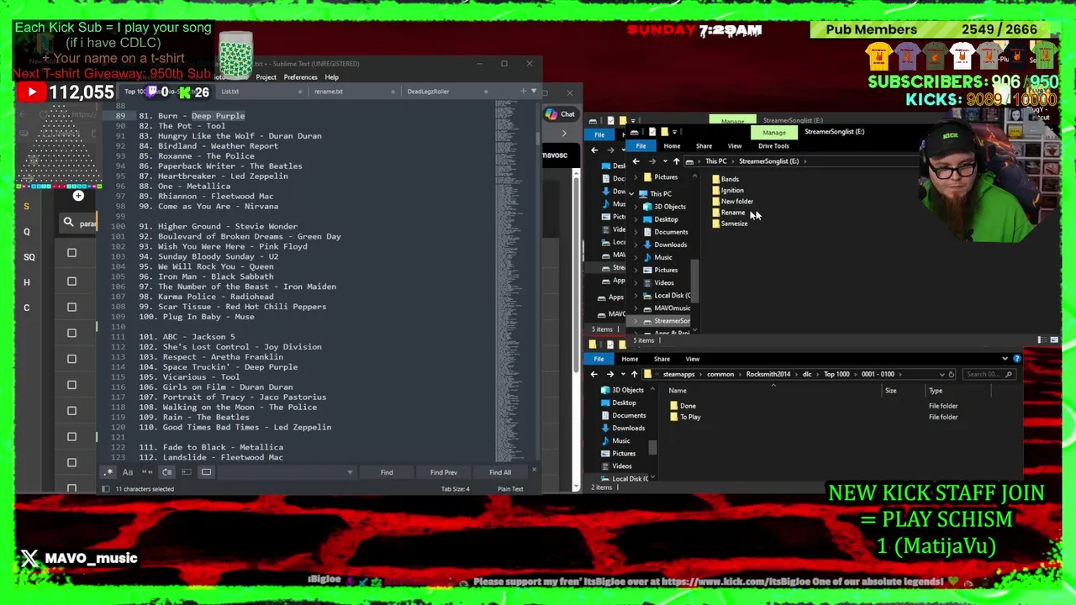The width and height of the screenshot is (1076, 605).
Task: Open address history dropdown in lower Explorer
Action: [941, 374]
